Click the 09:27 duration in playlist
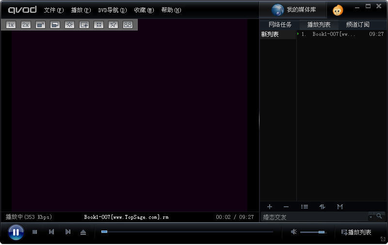Viewport: 388px width, 245px height. (376, 34)
